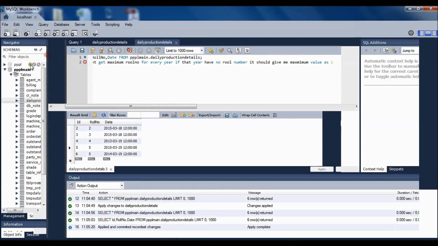Save script floppy icon in query editor
This screenshot has height=246, width=438.
click(82, 51)
